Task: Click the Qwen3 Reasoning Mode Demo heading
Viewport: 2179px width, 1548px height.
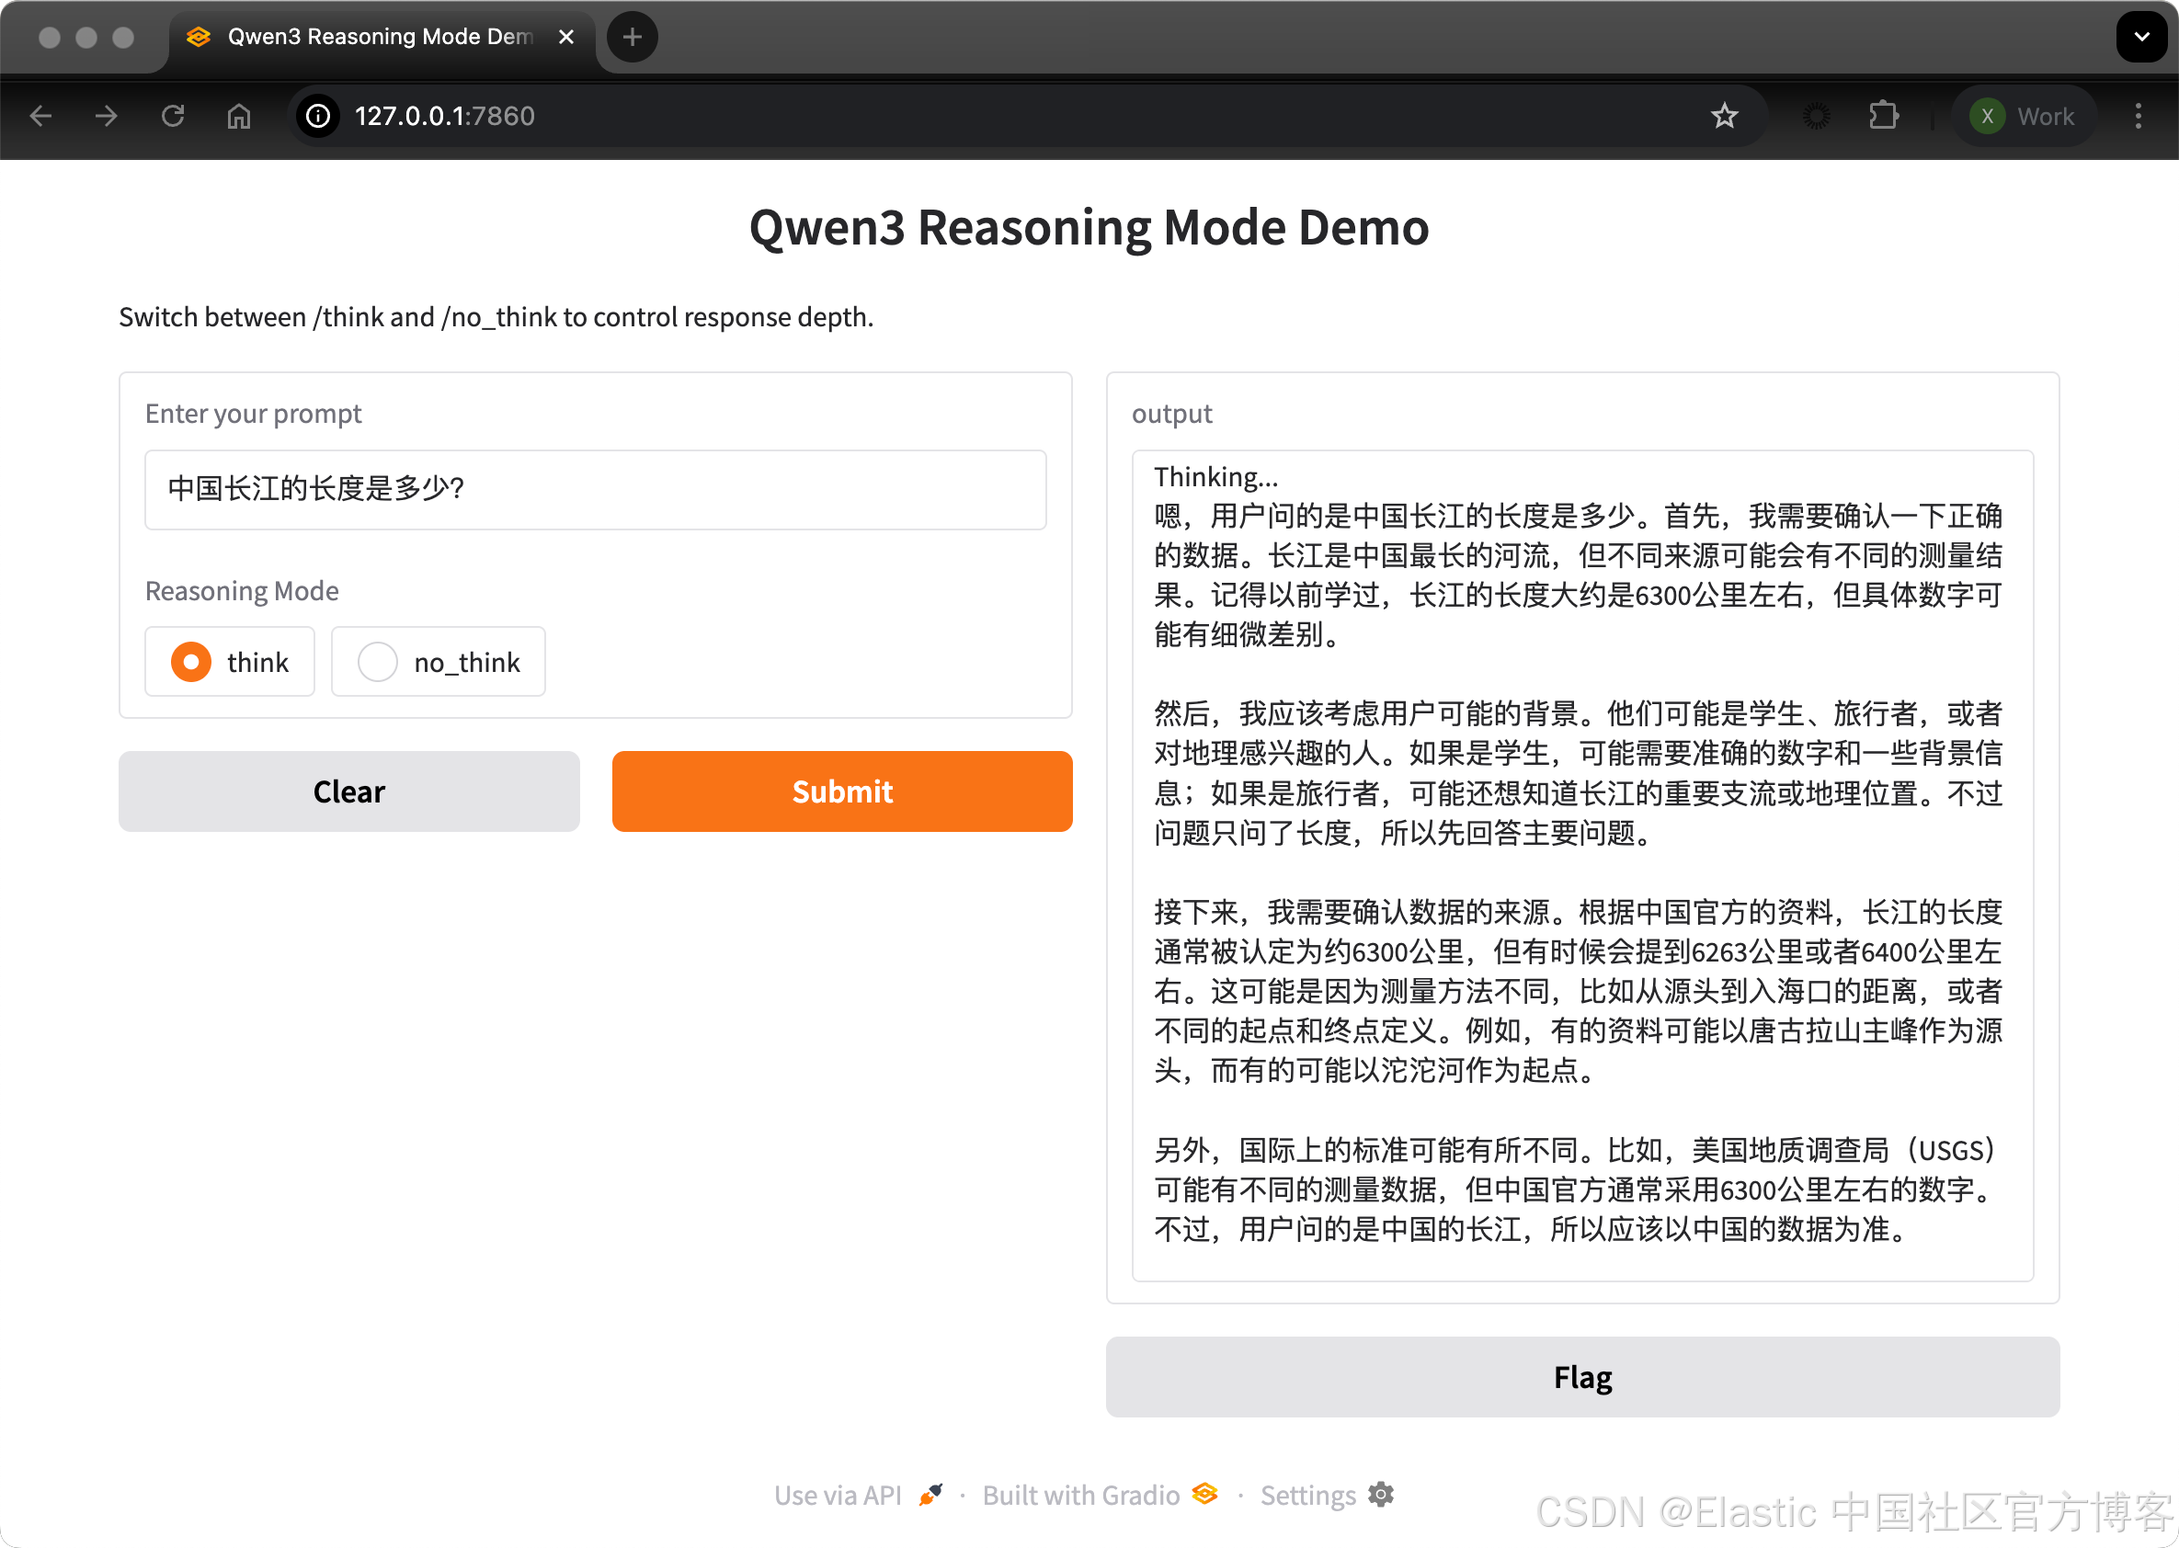Action: click(x=1089, y=228)
